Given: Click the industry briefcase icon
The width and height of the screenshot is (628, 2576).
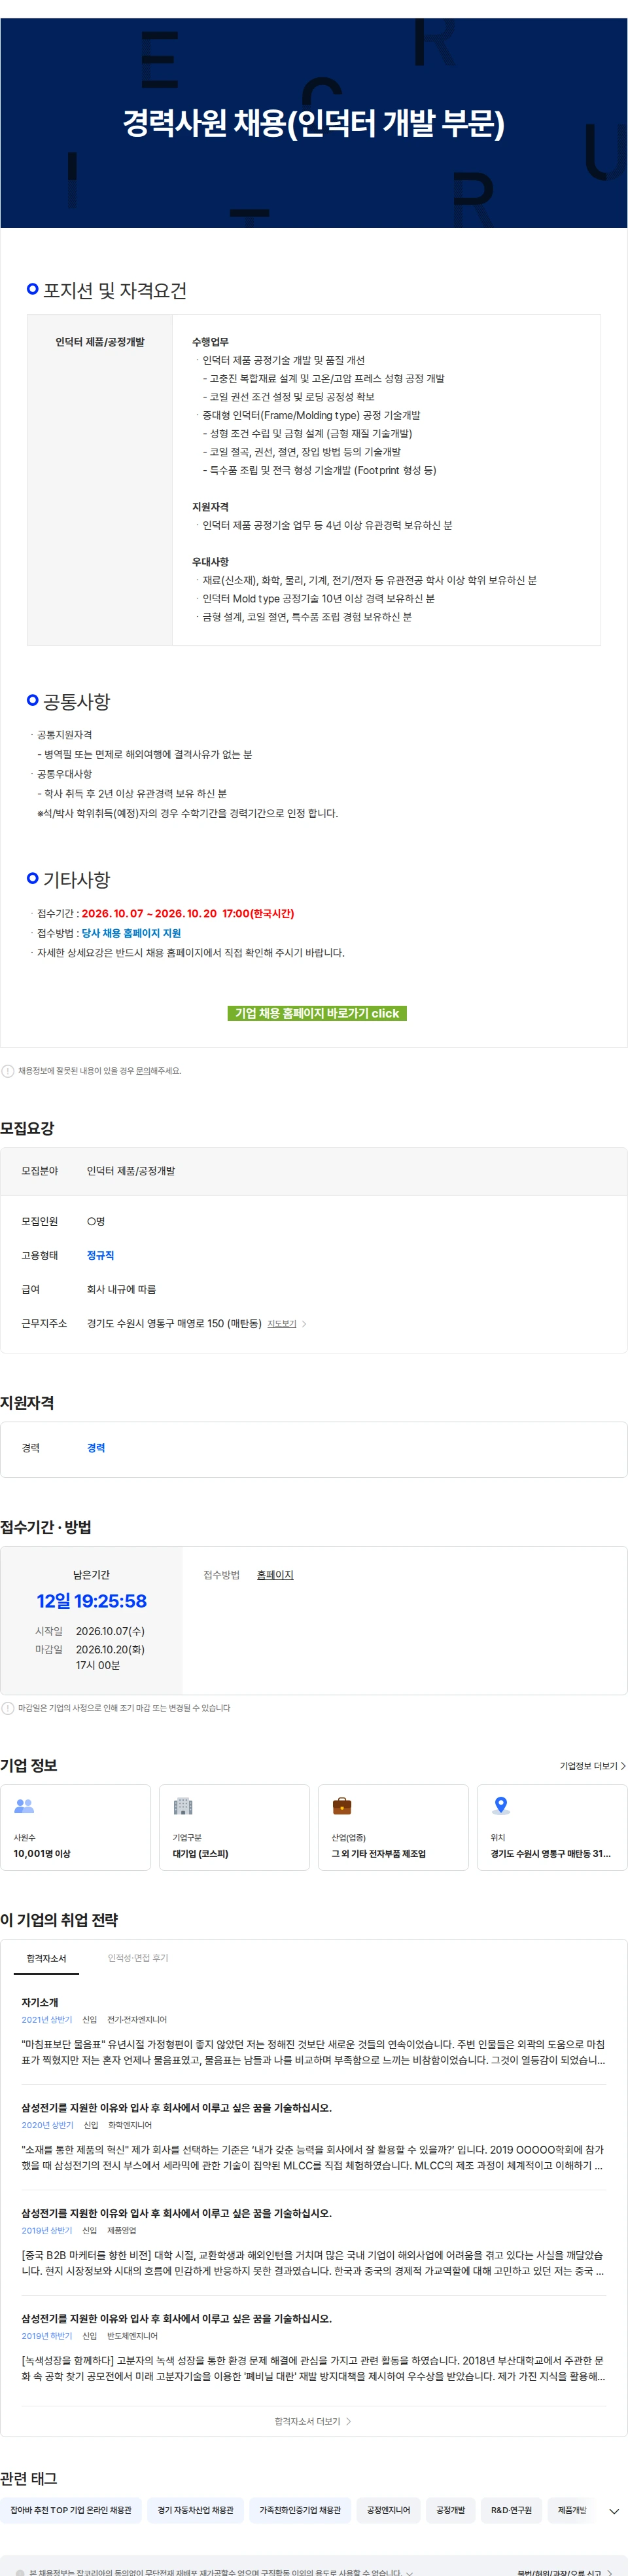Looking at the screenshot, I should 341,1806.
